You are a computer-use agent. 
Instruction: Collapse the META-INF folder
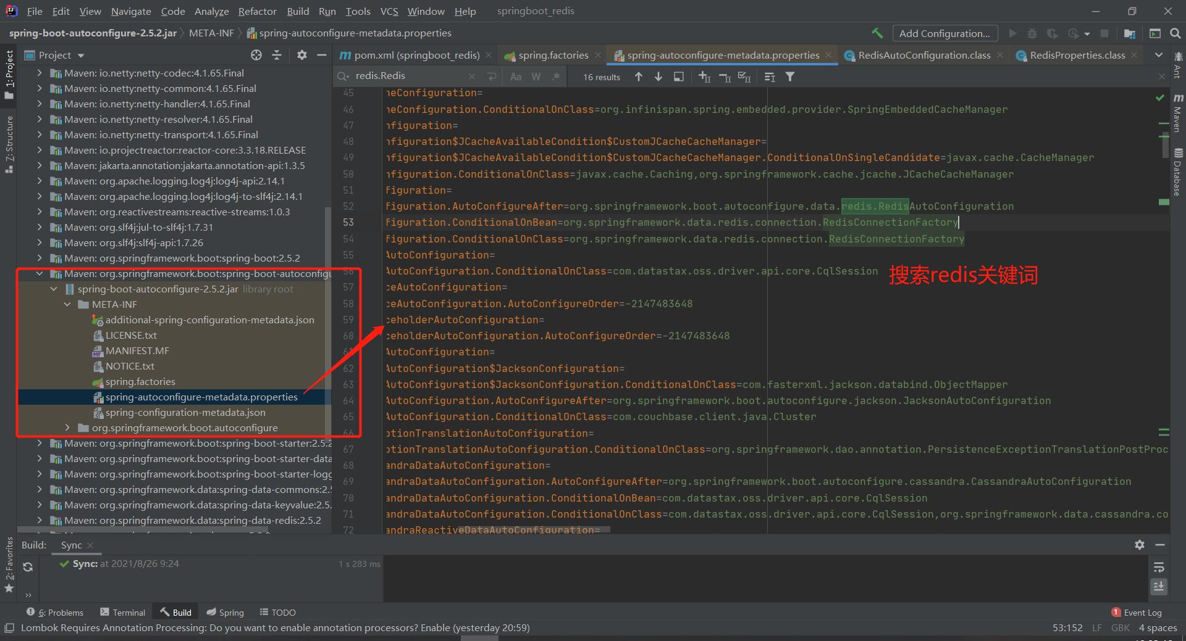[x=67, y=304]
